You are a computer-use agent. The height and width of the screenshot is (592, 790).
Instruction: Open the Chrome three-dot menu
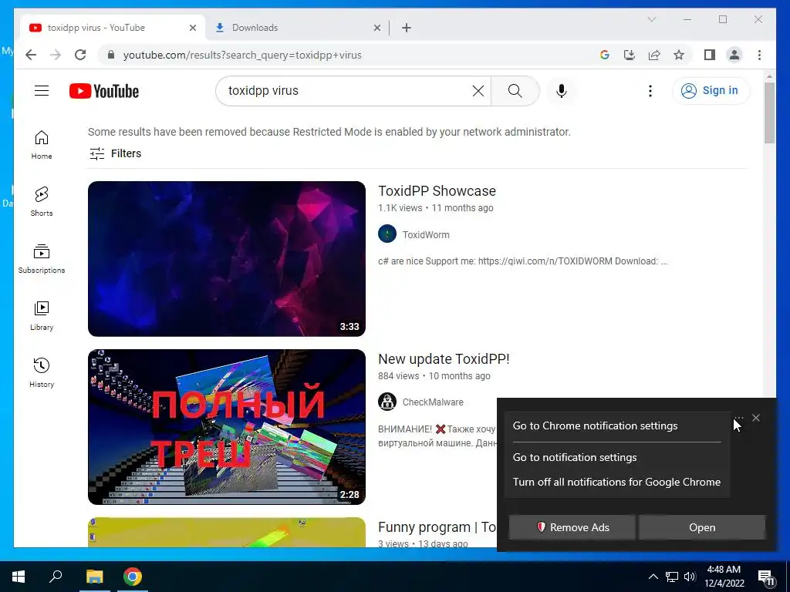(759, 55)
